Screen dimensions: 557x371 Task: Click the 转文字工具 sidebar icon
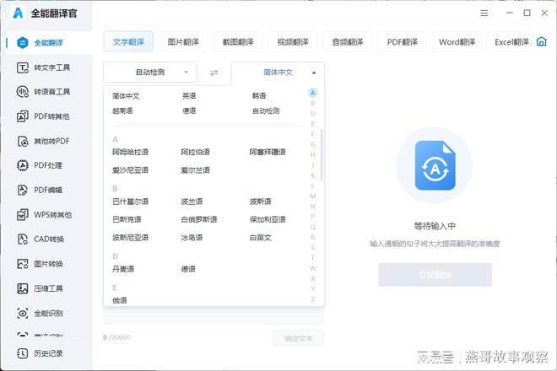pyautogui.click(x=19, y=67)
